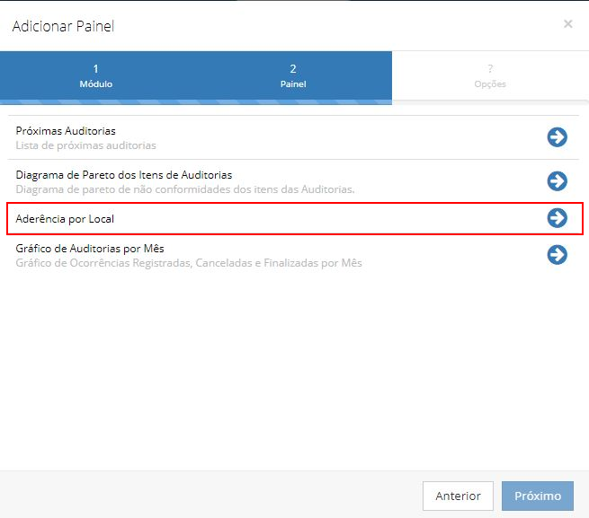The image size is (589, 518).
Task: Click arrow icon for Próximas Auditorias
Action: click(x=557, y=137)
